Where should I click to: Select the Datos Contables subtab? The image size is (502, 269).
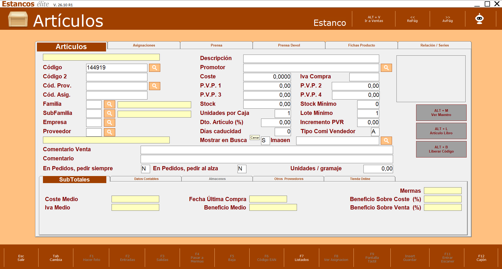pyautogui.click(x=146, y=179)
